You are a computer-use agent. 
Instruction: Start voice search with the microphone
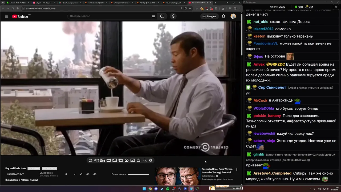[x=173, y=16]
